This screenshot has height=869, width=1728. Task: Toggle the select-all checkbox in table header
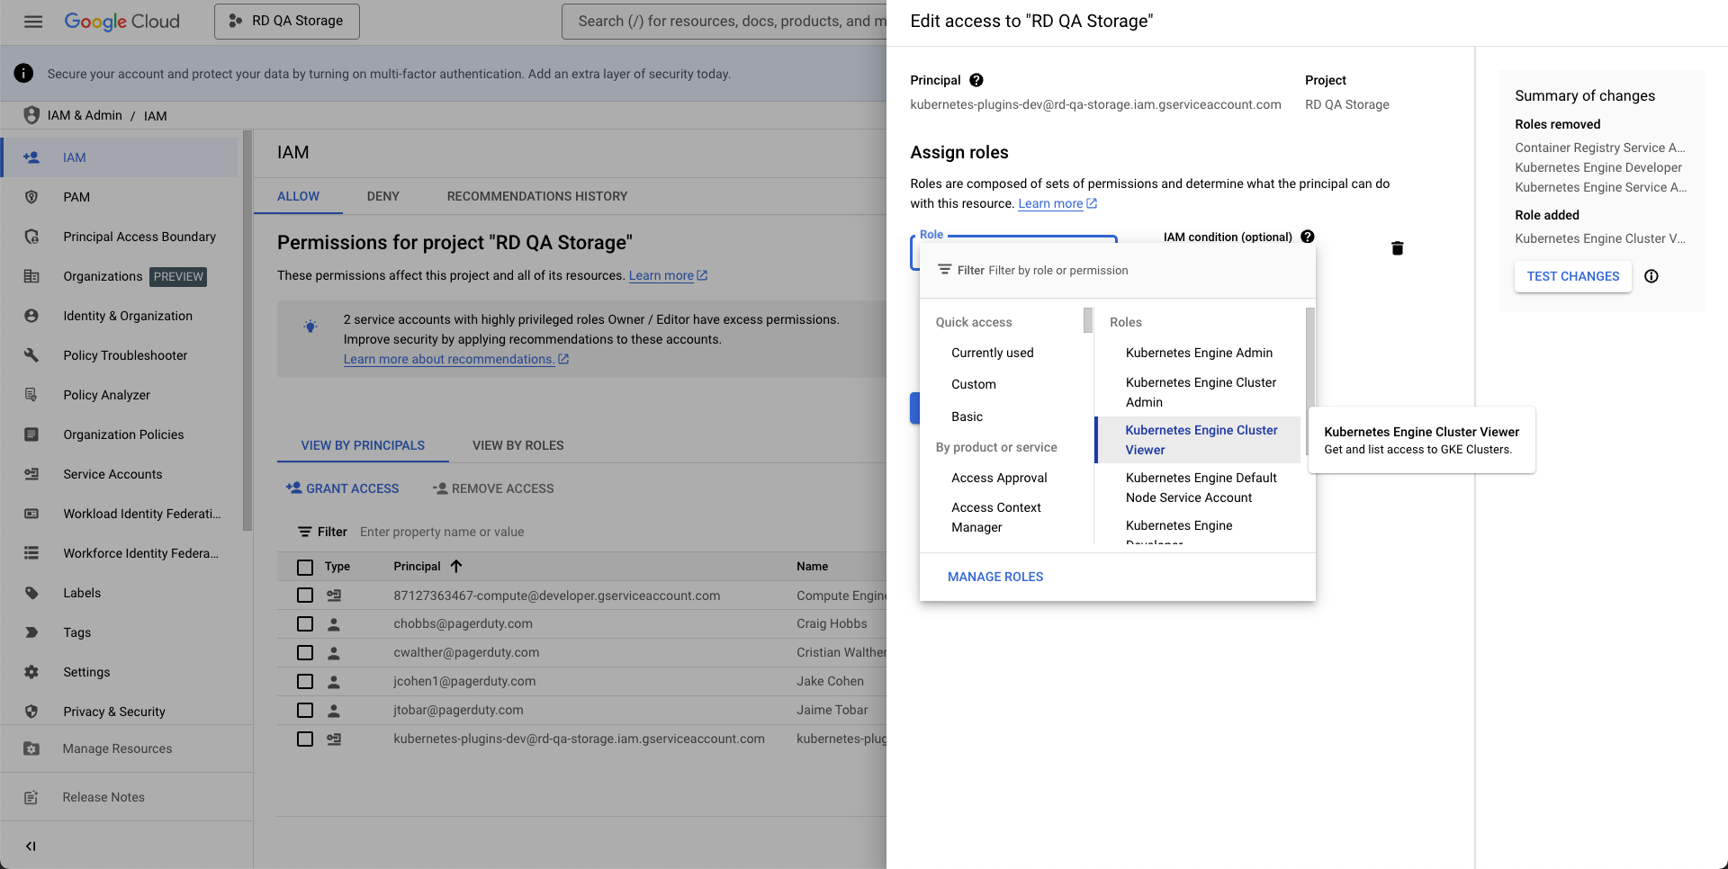pyautogui.click(x=305, y=567)
